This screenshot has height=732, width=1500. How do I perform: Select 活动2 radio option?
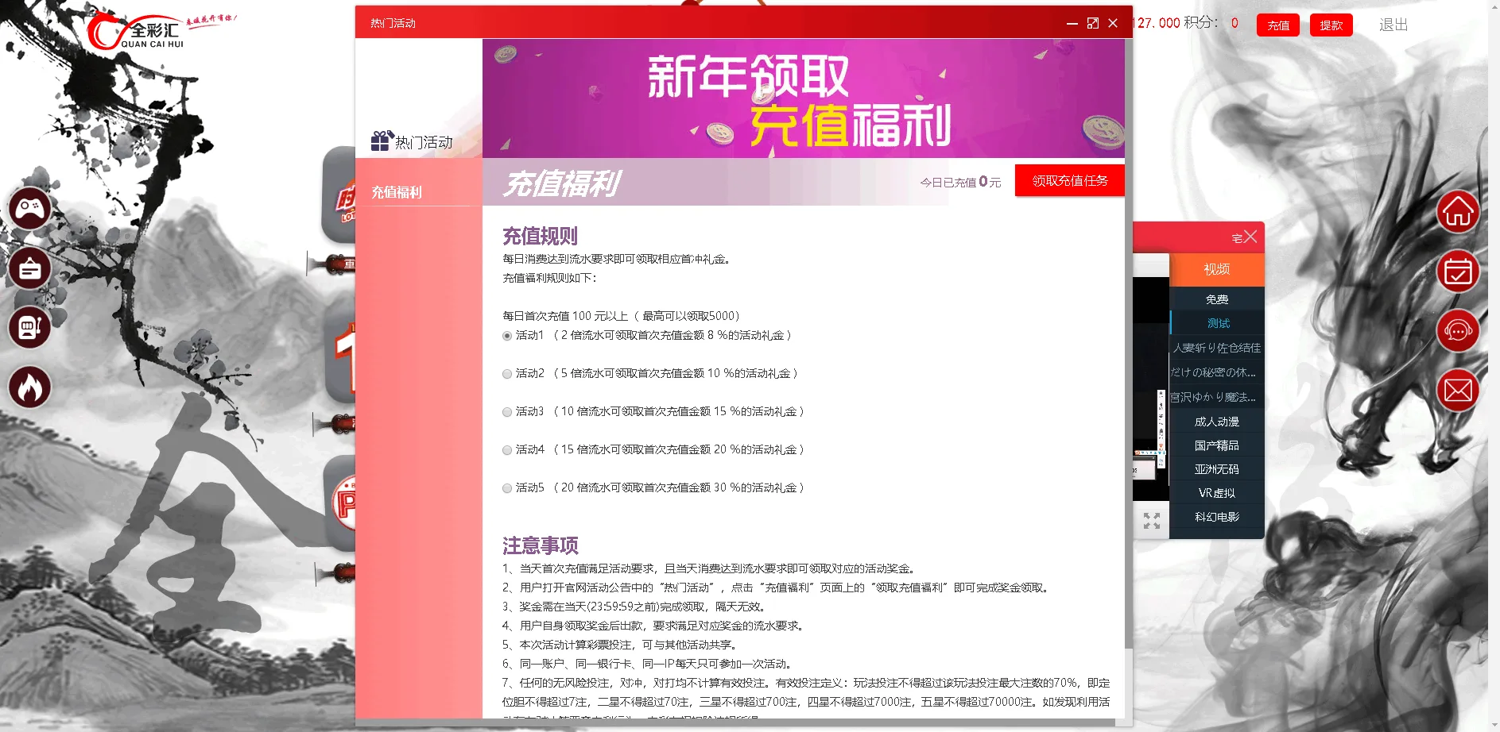click(507, 374)
